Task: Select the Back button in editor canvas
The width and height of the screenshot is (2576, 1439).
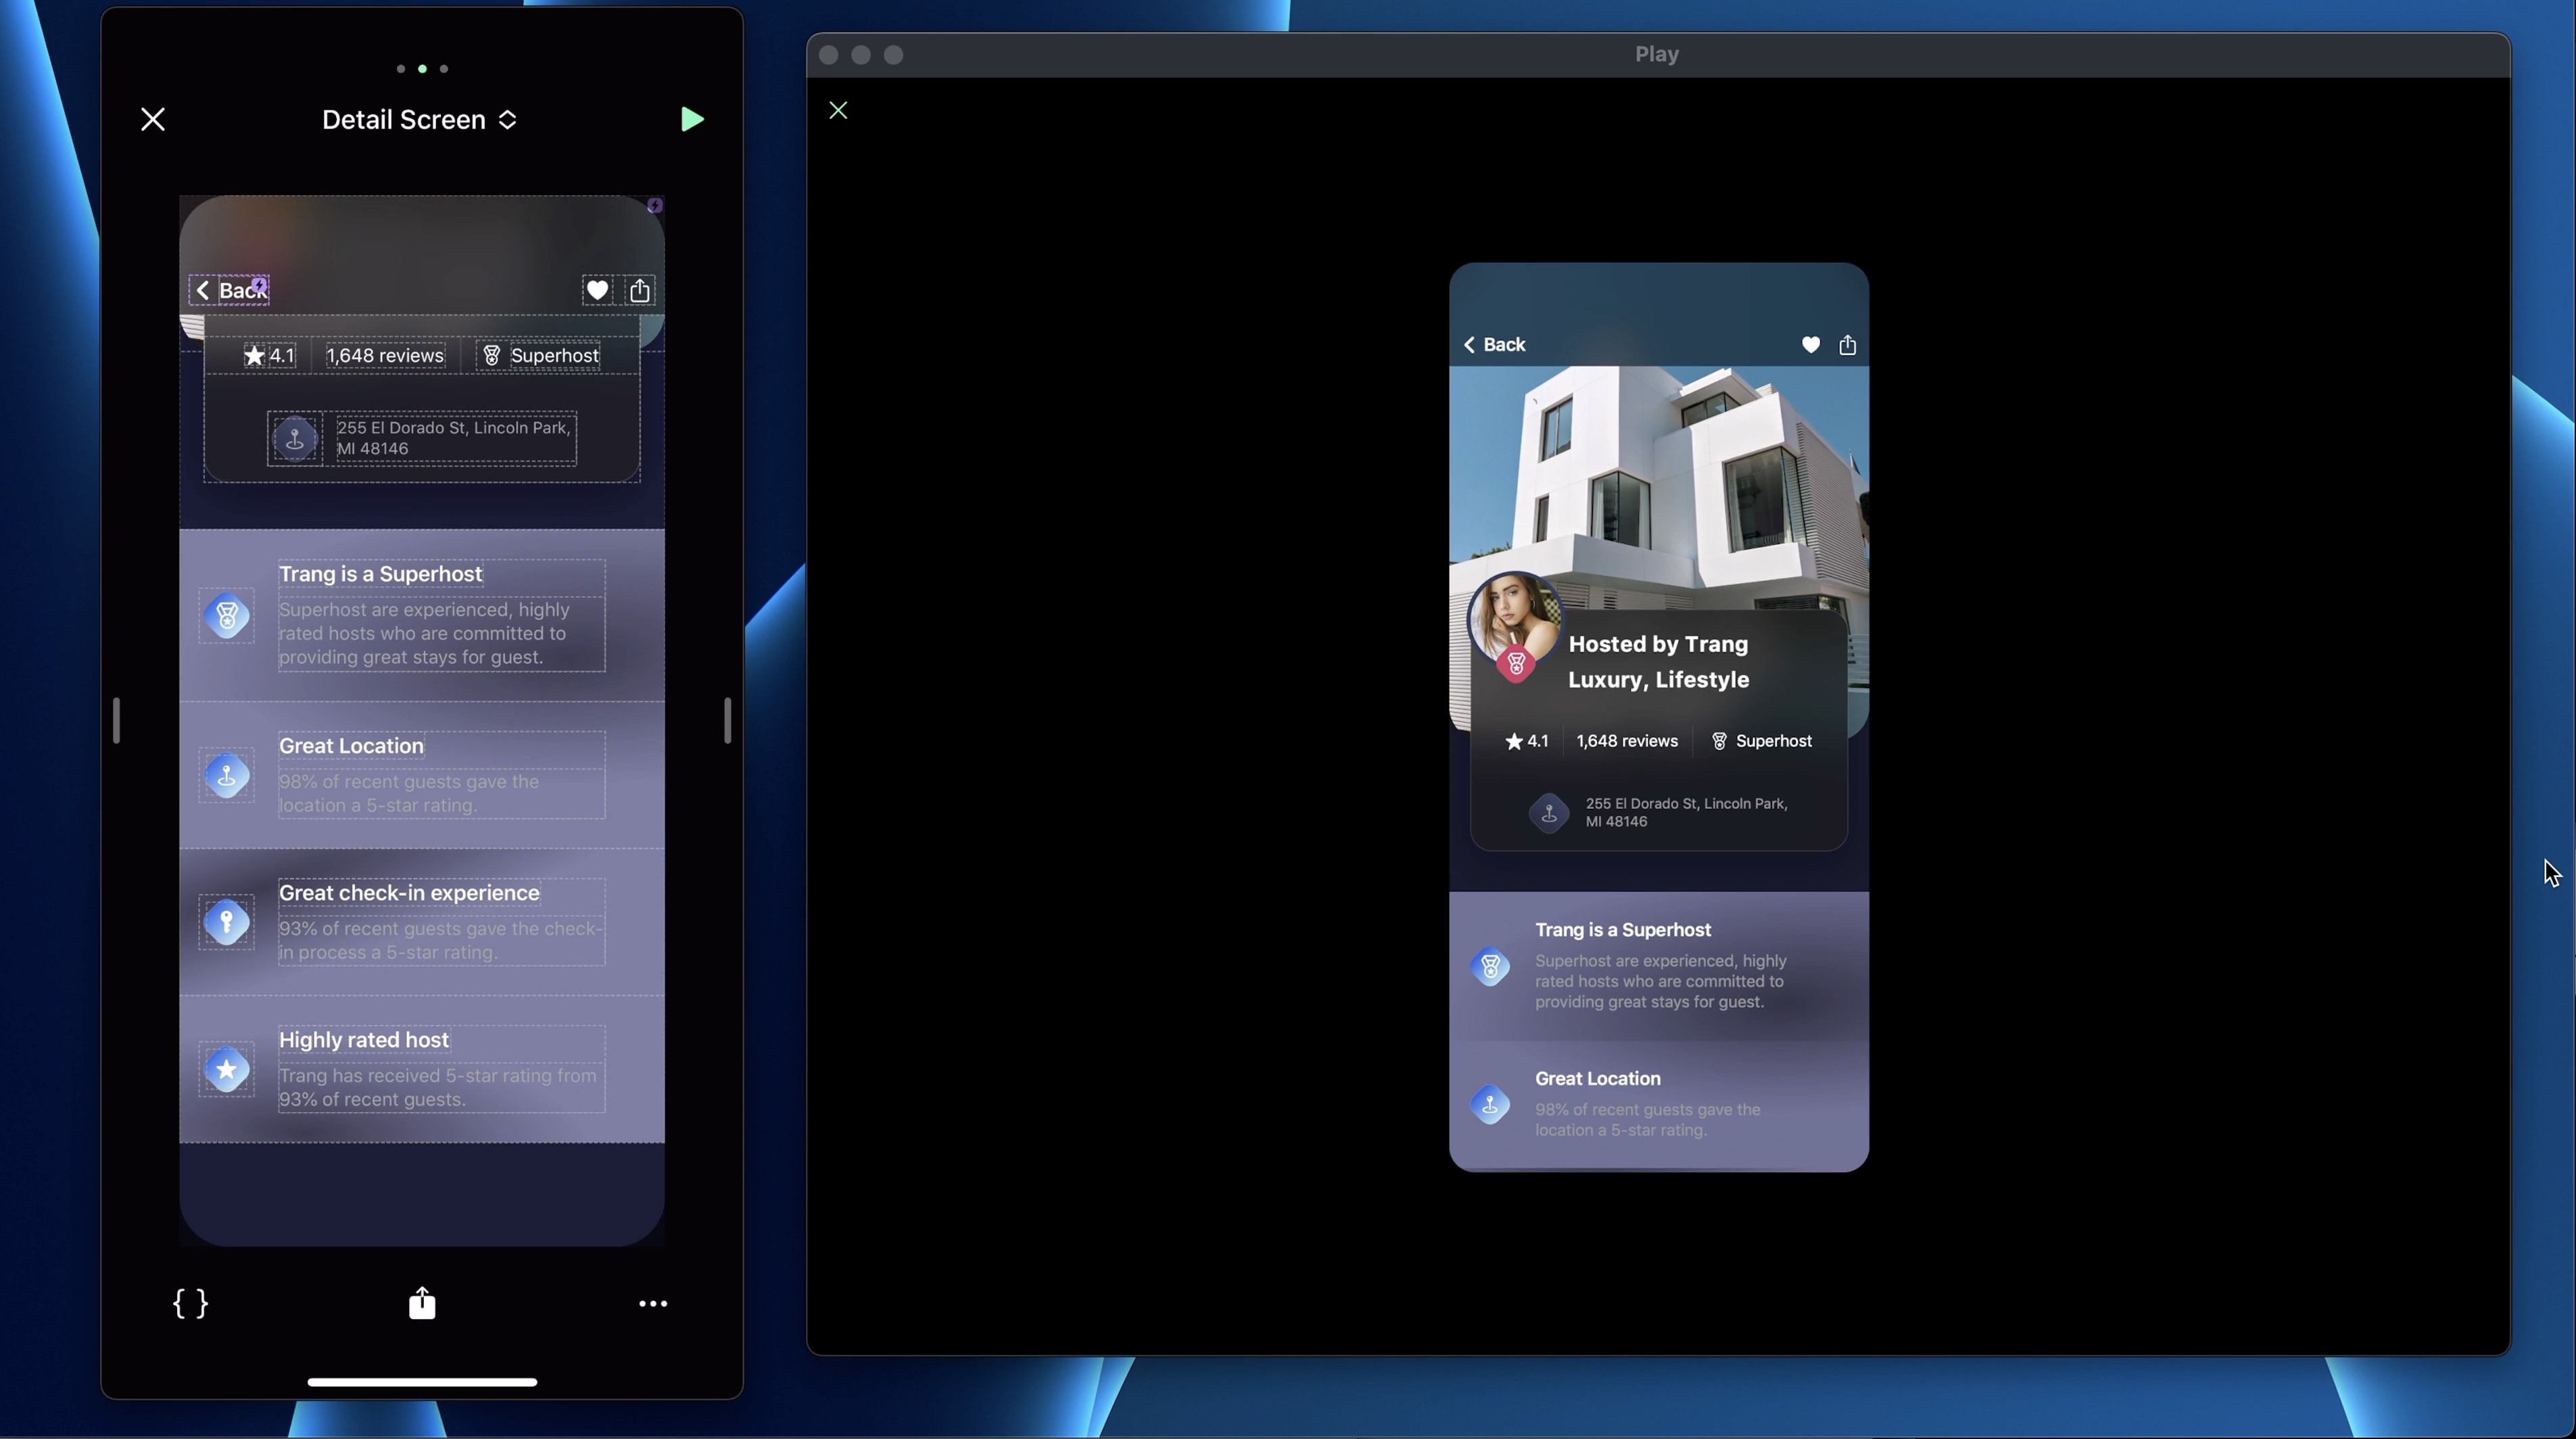Action: click(x=230, y=290)
